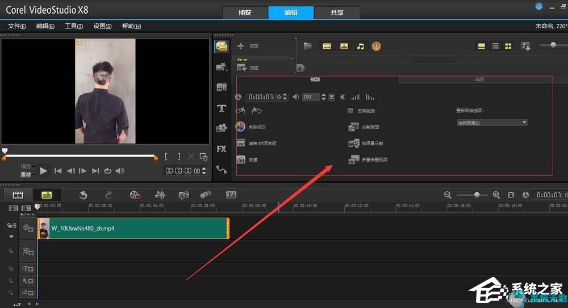This screenshot has width=568, height=308.
Task: Toggle ripple editing on timeline
Action: pos(11,226)
